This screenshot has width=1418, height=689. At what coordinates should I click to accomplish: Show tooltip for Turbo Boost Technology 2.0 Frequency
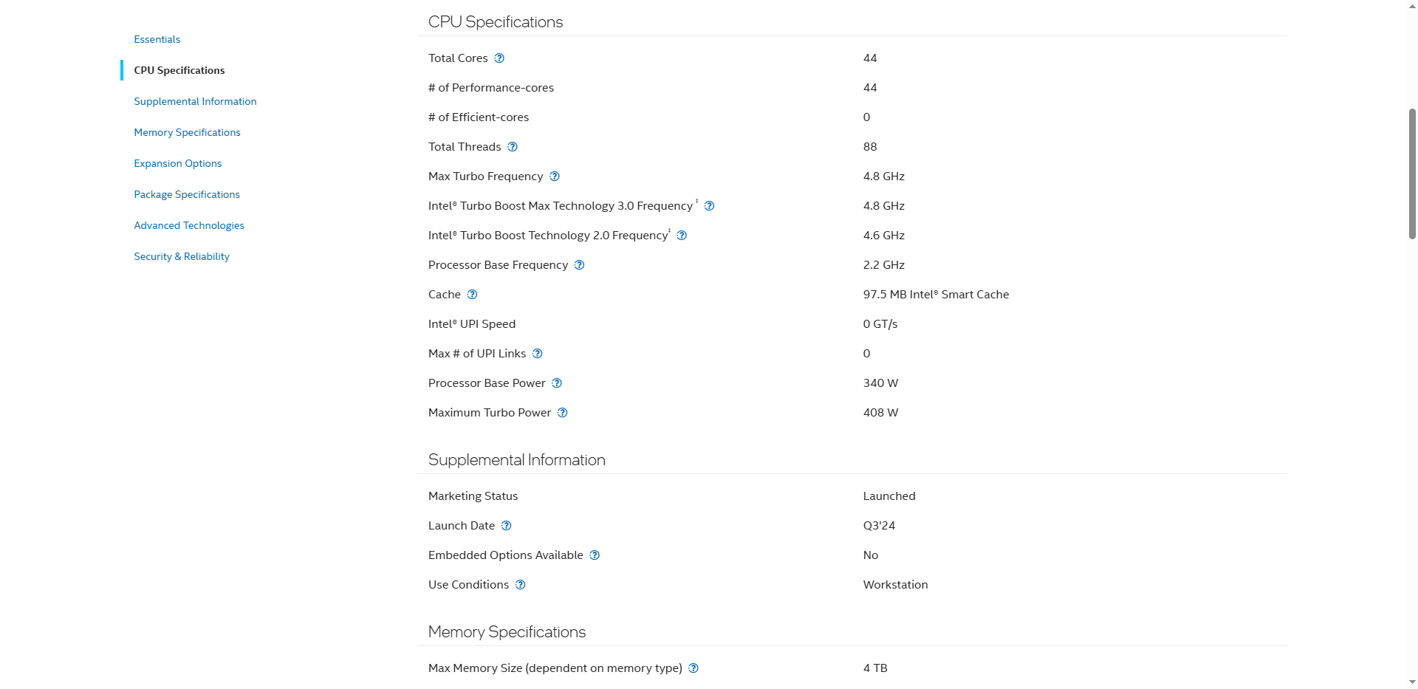tap(682, 236)
